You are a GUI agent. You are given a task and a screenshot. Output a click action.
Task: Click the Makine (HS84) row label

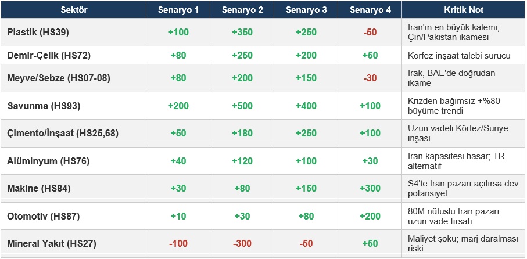40,188
